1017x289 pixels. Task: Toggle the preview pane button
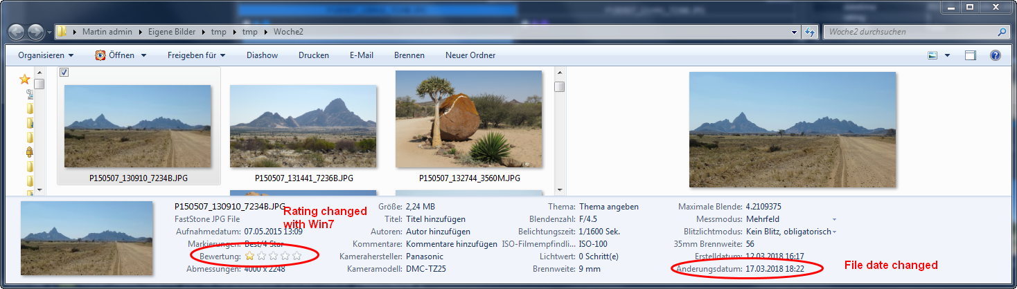(971, 55)
